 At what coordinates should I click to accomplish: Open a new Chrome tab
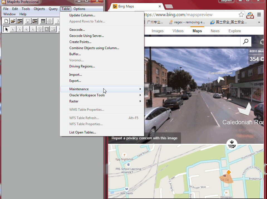coord(169,6)
